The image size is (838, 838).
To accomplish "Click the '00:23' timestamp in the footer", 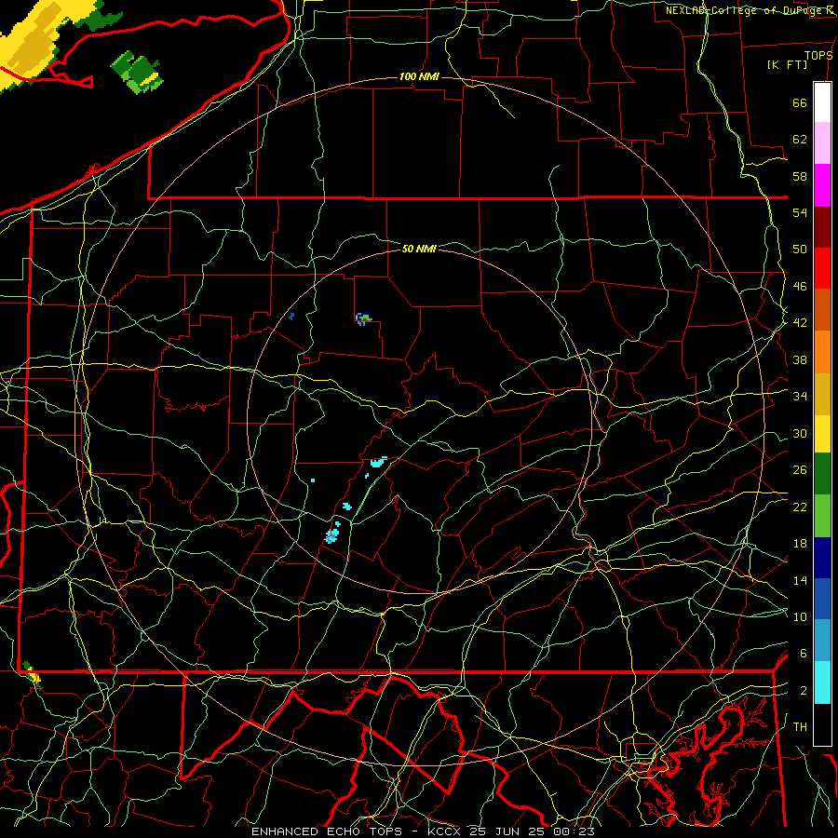I will 574,831.
